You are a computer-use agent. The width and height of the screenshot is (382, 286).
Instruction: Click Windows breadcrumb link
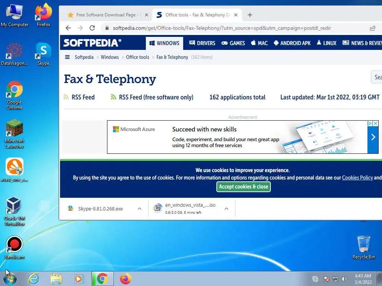coord(110,57)
